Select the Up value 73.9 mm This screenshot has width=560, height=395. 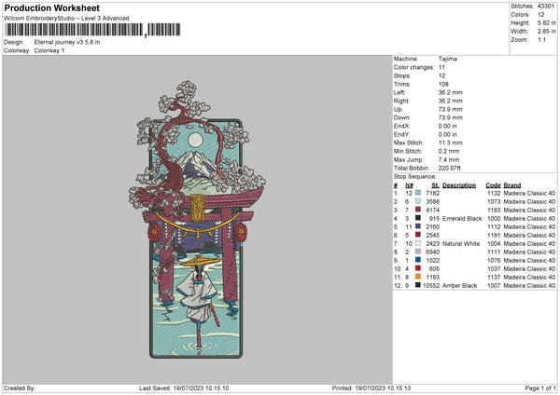(x=451, y=109)
